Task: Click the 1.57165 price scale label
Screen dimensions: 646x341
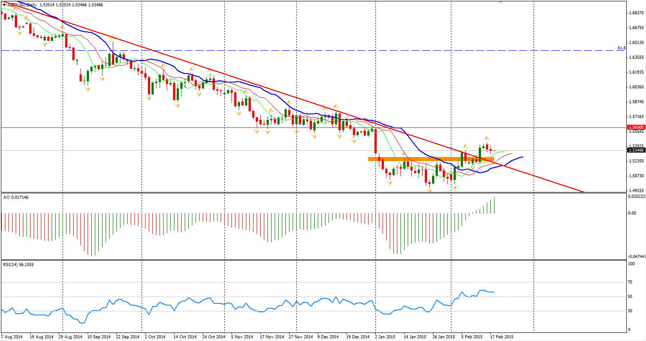Action: coord(637,116)
